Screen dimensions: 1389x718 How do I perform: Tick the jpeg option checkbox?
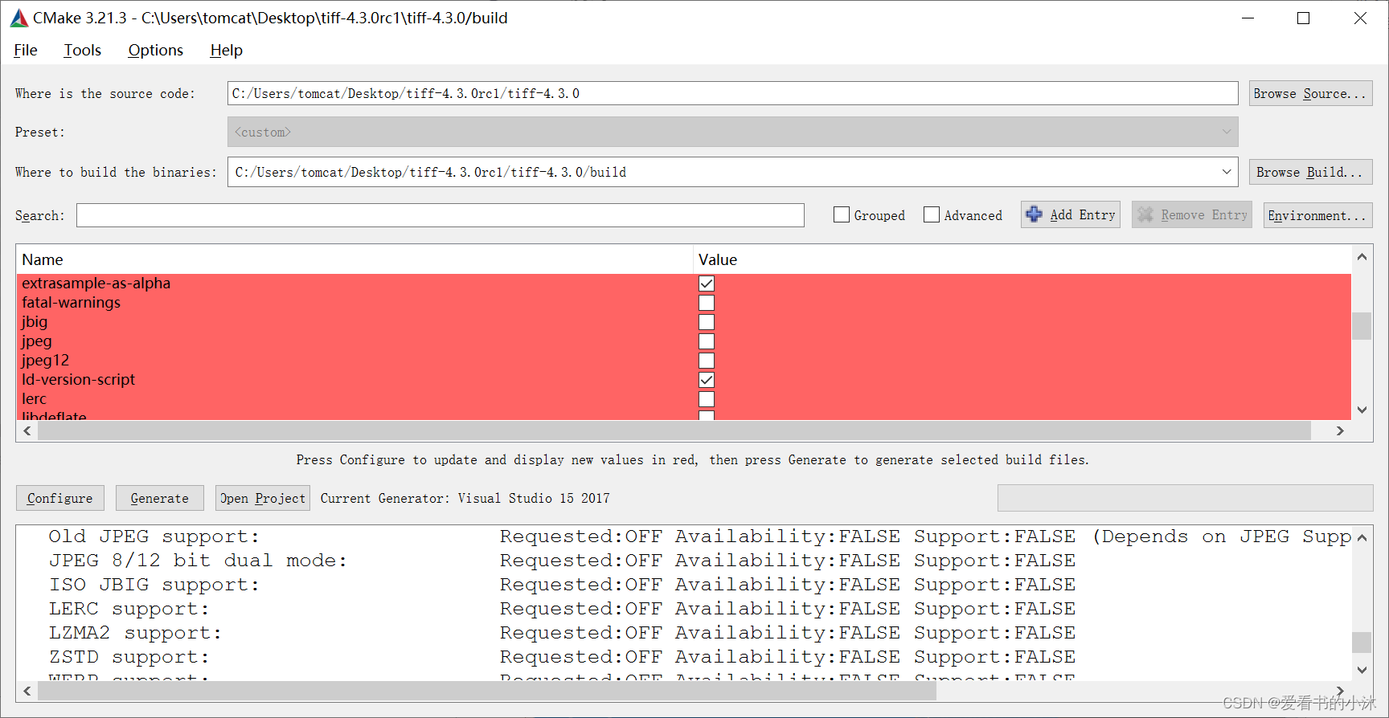point(707,341)
